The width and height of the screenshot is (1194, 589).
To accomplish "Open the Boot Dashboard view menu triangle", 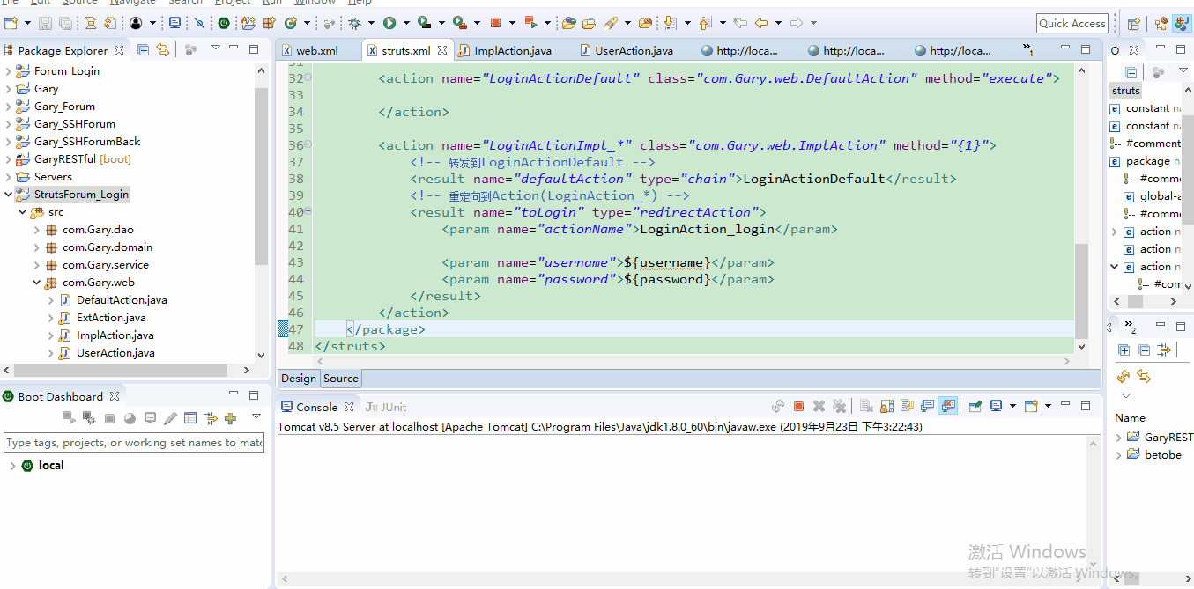I will (256, 416).
